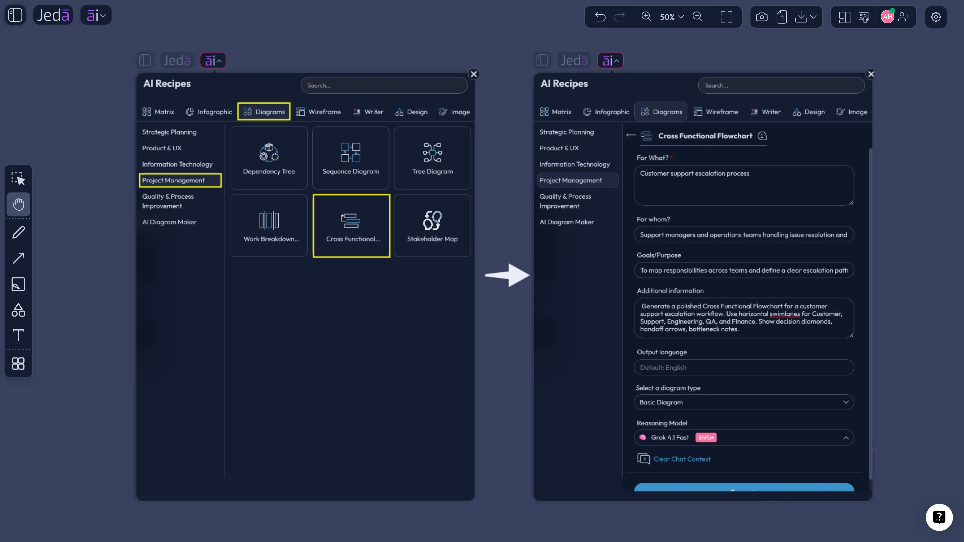Image resolution: width=964 pixels, height=542 pixels.
Task: Open the 50% zoom level dropdown
Action: [672, 17]
